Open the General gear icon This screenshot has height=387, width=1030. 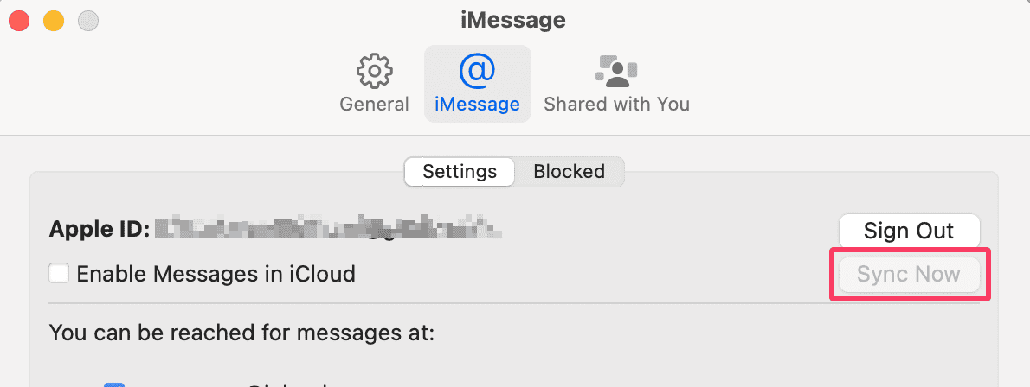click(375, 71)
